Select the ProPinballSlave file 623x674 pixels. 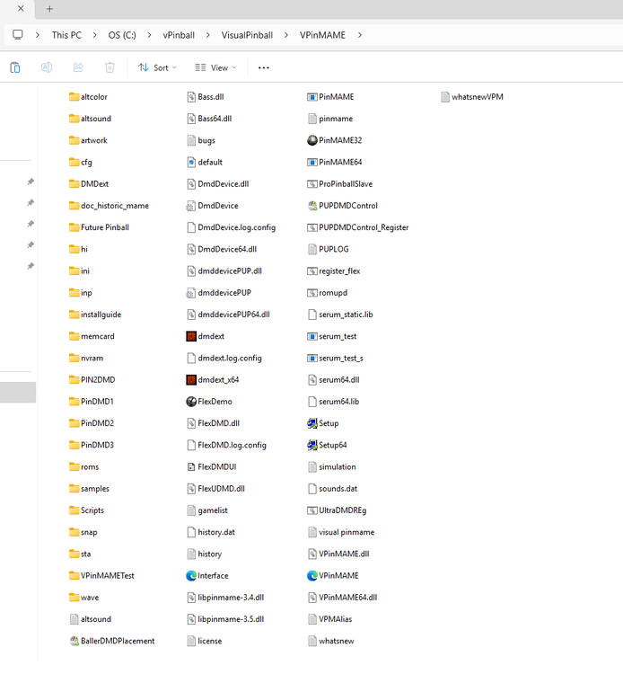pyautogui.click(x=339, y=184)
